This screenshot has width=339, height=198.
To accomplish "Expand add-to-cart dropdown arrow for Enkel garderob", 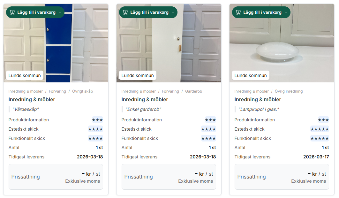I will [173, 12].
